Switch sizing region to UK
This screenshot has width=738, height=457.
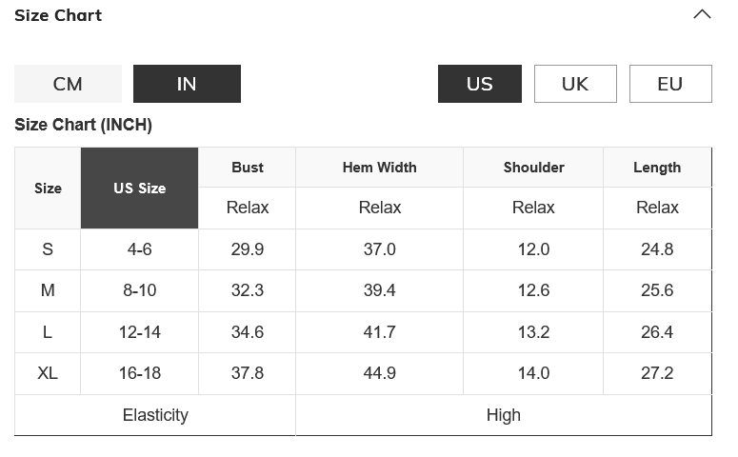tap(575, 84)
